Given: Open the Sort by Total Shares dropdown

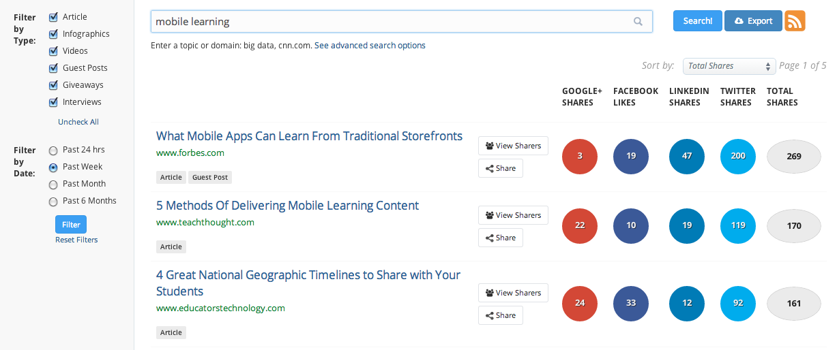Looking at the screenshot, I should (729, 66).
